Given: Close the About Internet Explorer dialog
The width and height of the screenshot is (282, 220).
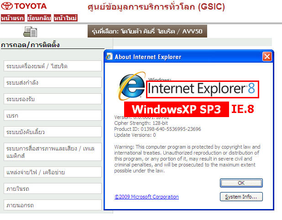Looking at the screenshot, I should 267,57.
